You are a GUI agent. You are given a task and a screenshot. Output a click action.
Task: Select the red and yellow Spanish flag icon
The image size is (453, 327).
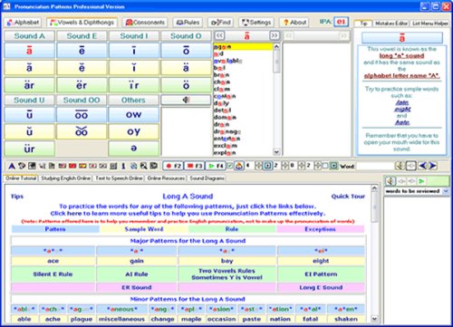point(82,166)
